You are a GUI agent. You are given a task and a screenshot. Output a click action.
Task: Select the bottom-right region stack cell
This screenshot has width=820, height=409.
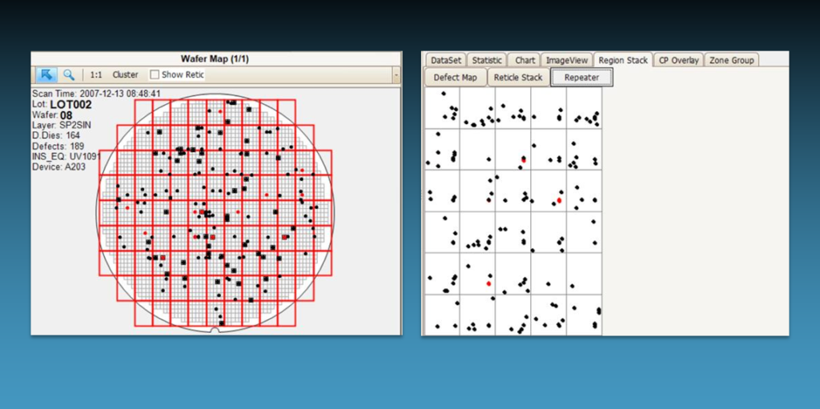pos(584,315)
